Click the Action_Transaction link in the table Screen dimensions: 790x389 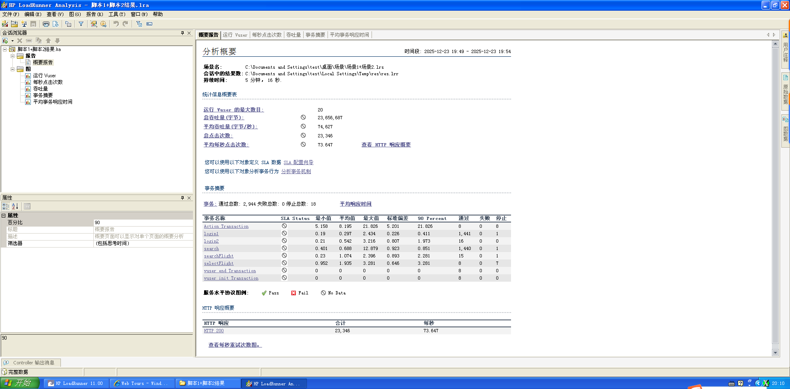pos(226,227)
